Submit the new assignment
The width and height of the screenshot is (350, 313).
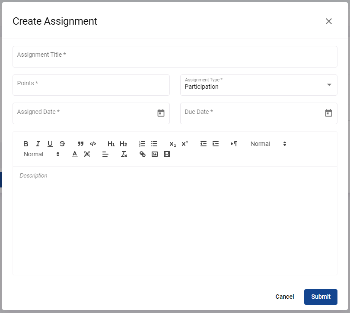click(321, 297)
